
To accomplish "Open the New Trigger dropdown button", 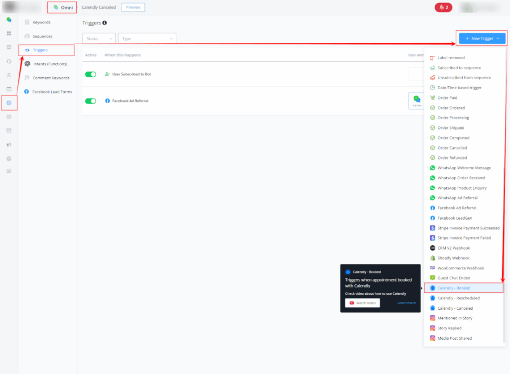I will click(x=482, y=38).
